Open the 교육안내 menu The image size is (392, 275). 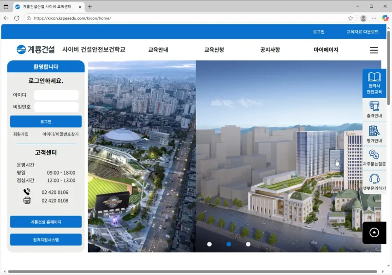pyautogui.click(x=158, y=50)
